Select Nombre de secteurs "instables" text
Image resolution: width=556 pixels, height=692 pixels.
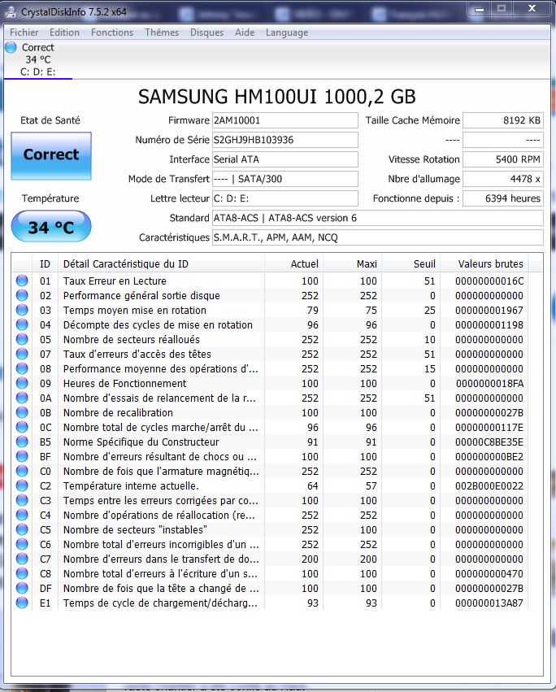point(135,529)
